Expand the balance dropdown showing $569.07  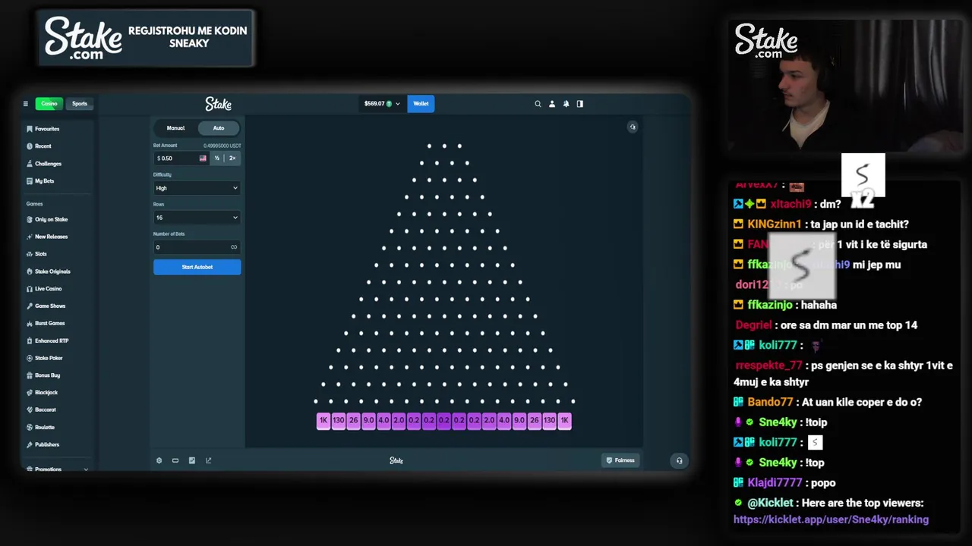tap(381, 104)
